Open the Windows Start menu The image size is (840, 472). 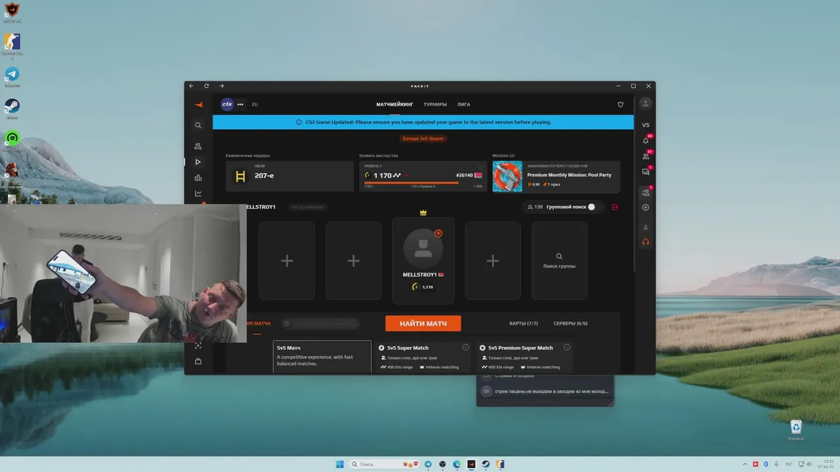339,464
